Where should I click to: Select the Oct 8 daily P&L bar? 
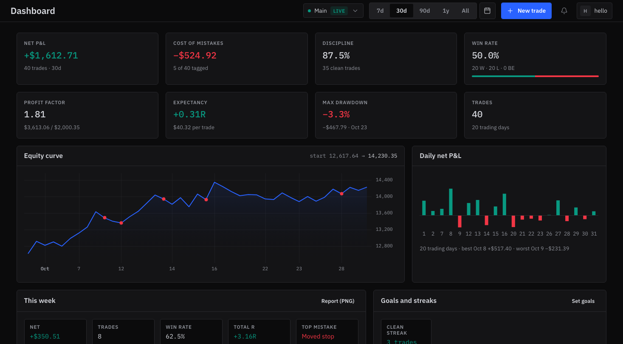[x=451, y=202]
